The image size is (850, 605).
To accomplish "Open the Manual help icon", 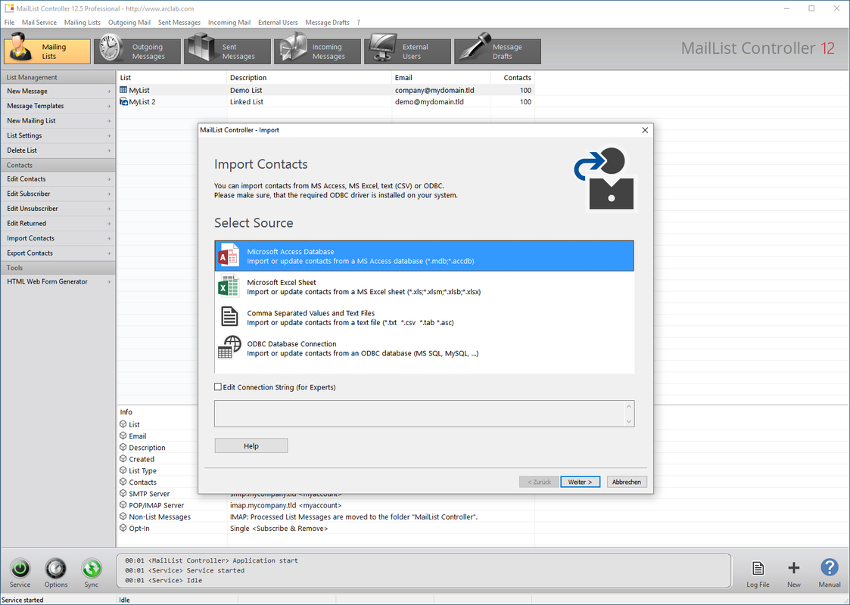I will (x=830, y=568).
